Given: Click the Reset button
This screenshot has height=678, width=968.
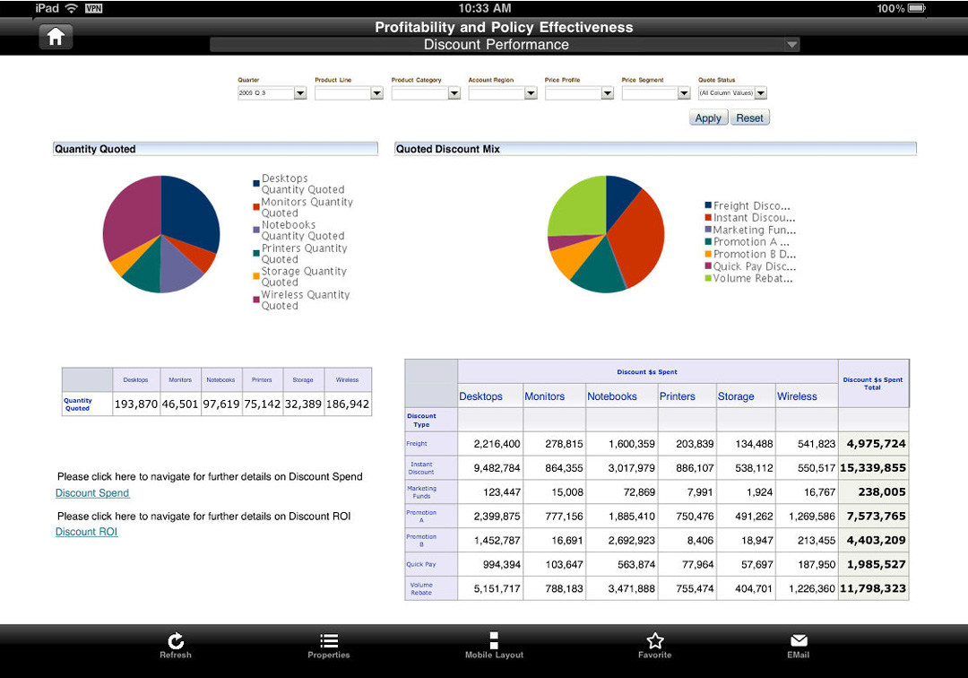Looking at the screenshot, I should click(x=749, y=118).
